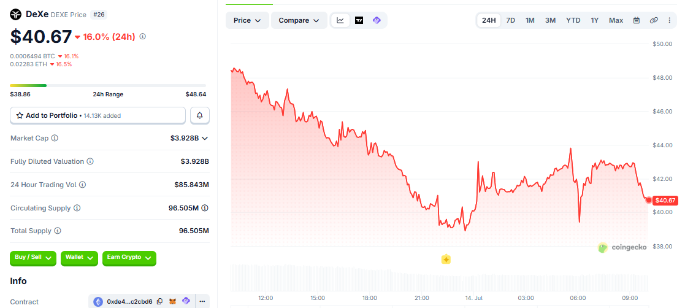This screenshot has width=685, height=308.
Task: Switch to TradingView chart mode
Action: coord(359,20)
